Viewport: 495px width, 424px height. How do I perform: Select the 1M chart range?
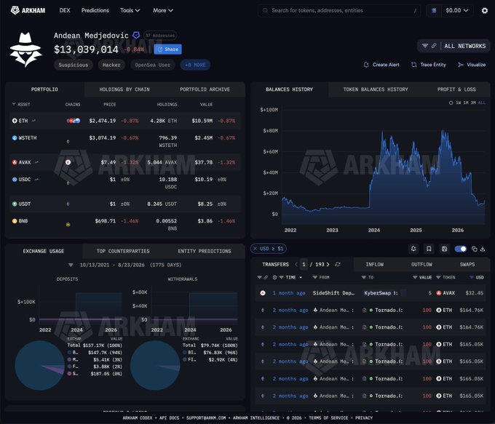pos(466,103)
